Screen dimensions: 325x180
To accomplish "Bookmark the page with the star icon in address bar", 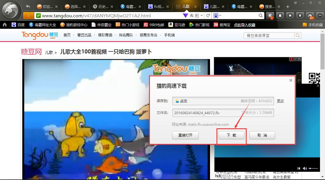I will click(192, 16).
